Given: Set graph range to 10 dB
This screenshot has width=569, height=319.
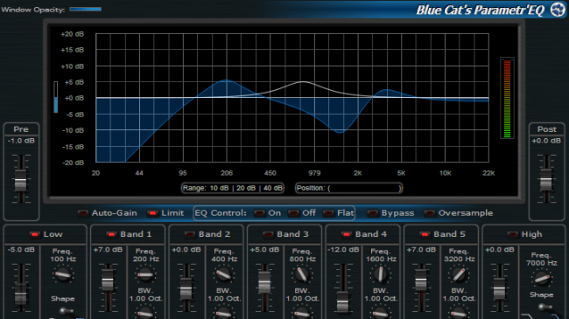Looking at the screenshot, I should (x=219, y=188).
